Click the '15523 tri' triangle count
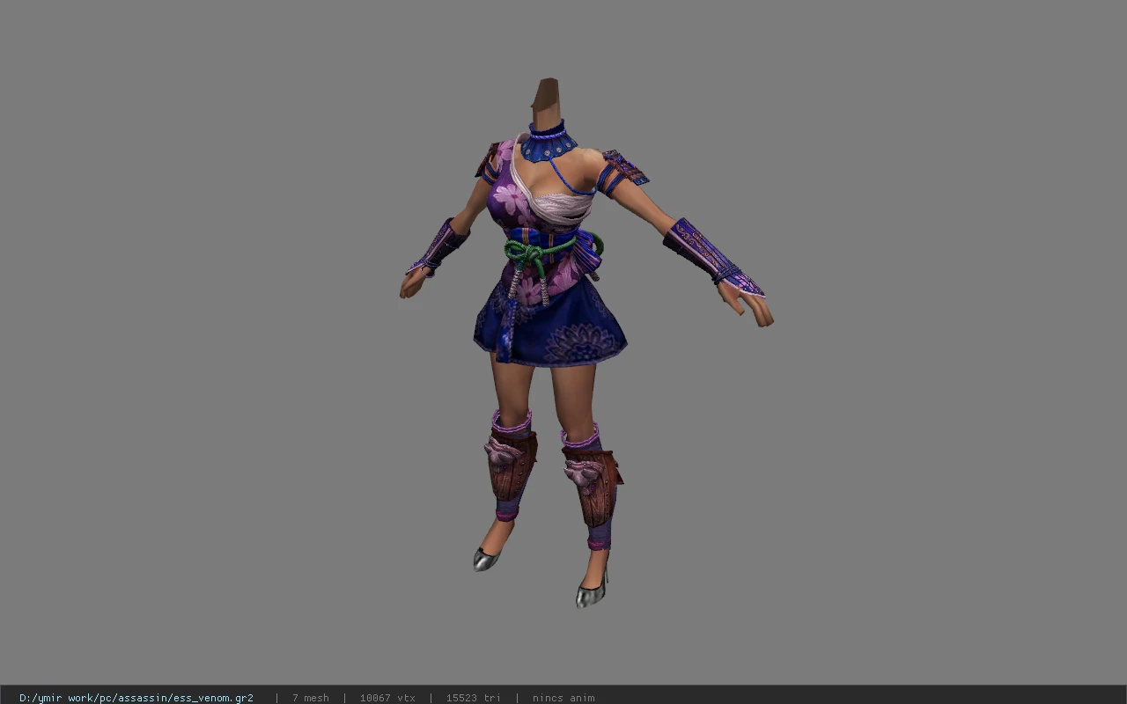Image resolution: width=1127 pixels, height=704 pixels. (x=474, y=698)
